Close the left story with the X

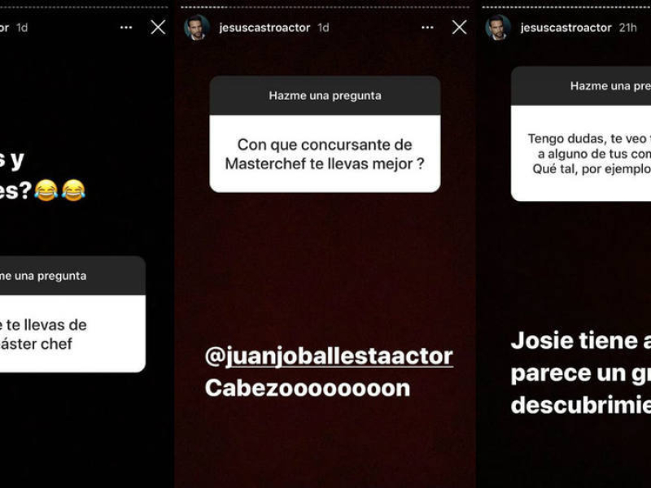coord(158,28)
